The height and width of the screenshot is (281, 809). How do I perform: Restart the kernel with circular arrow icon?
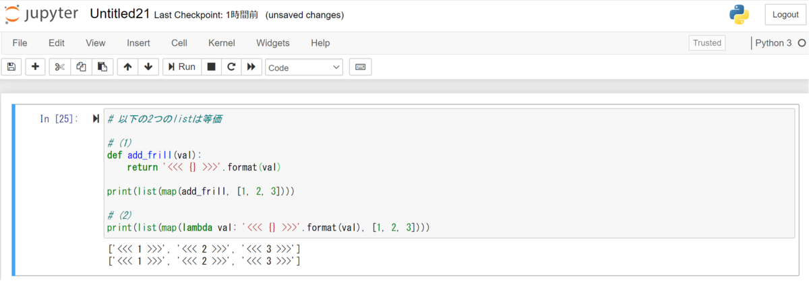[231, 67]
